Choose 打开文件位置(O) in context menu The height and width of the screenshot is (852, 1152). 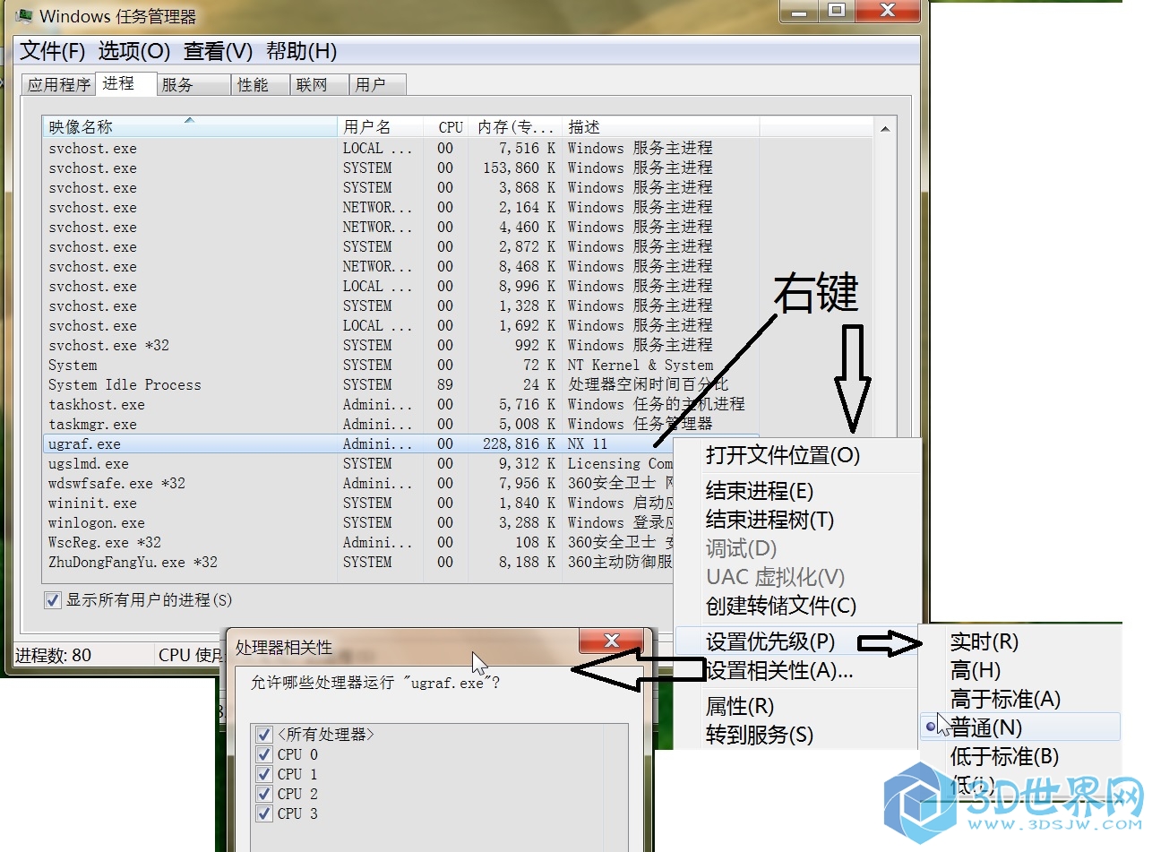click(797, 455)
